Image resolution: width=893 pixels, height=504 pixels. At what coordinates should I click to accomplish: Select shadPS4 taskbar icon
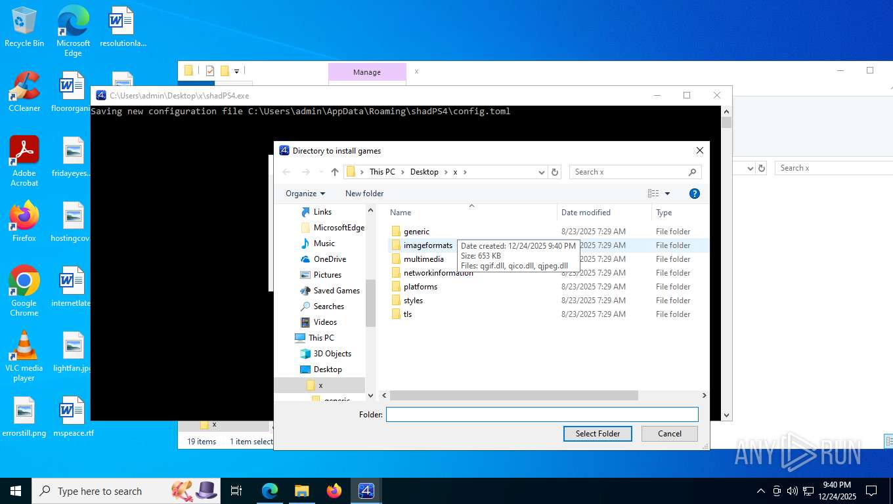tap(366, 491)
